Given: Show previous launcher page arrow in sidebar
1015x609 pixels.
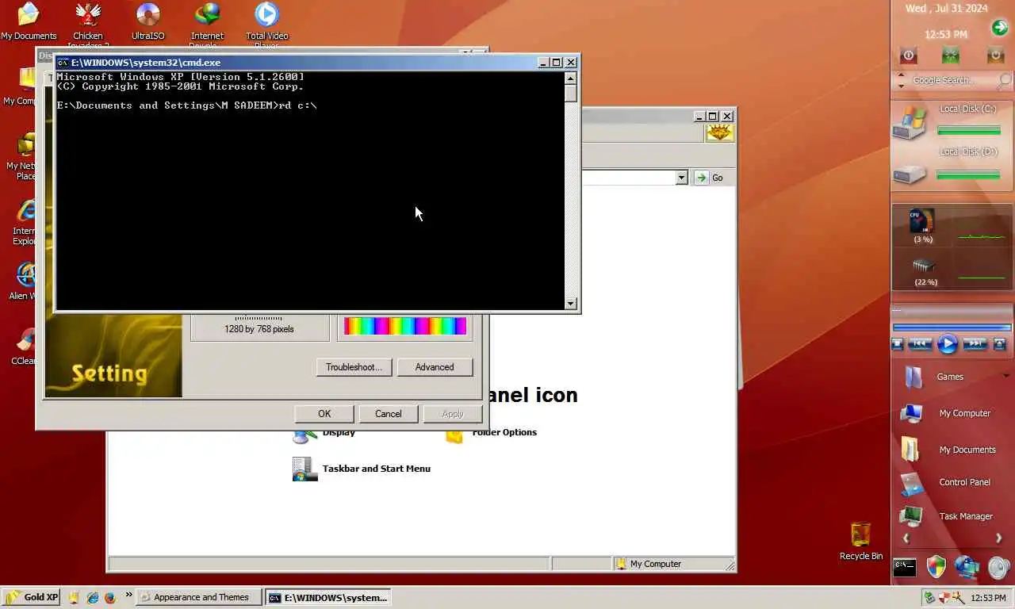Looking at the screenshot, I should (906, 538).
